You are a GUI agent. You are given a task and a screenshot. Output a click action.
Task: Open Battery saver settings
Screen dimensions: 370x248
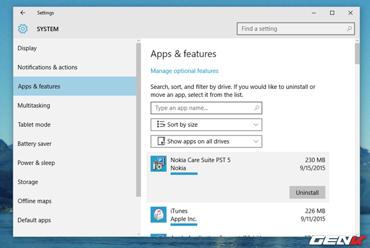[75, 144]
